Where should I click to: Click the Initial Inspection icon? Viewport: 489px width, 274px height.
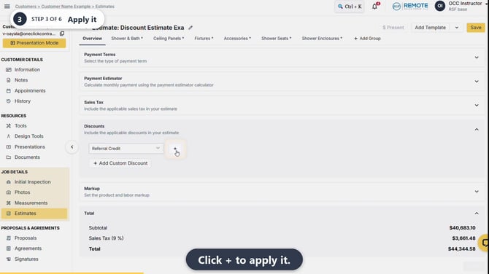[9, 182]
